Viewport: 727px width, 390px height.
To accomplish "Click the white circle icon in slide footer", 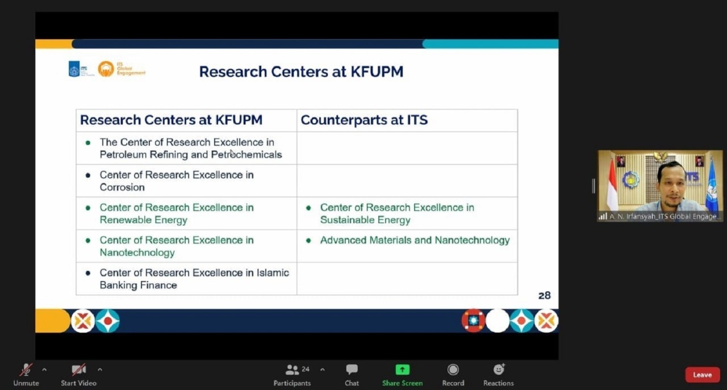I will point(498,321).
